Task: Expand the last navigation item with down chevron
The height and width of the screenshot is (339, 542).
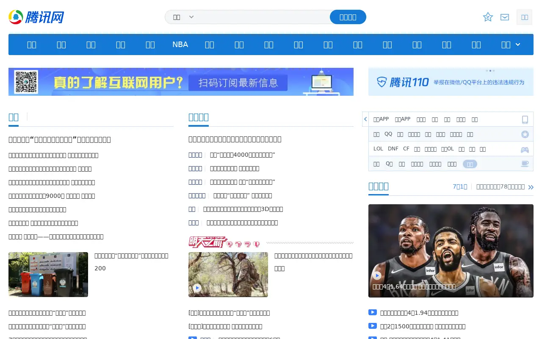Action: (x=511, y=44)
